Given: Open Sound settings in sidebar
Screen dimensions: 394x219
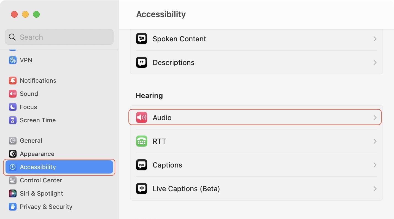Looking at the screenshot, I should 29,94.
